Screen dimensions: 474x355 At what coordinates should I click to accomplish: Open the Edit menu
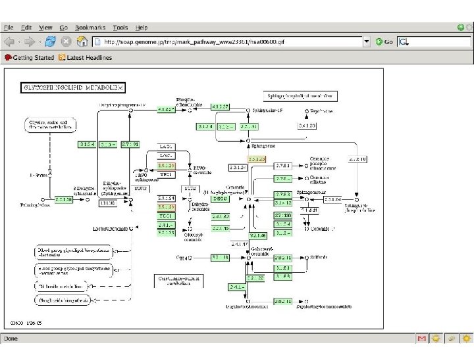point(26,28)
